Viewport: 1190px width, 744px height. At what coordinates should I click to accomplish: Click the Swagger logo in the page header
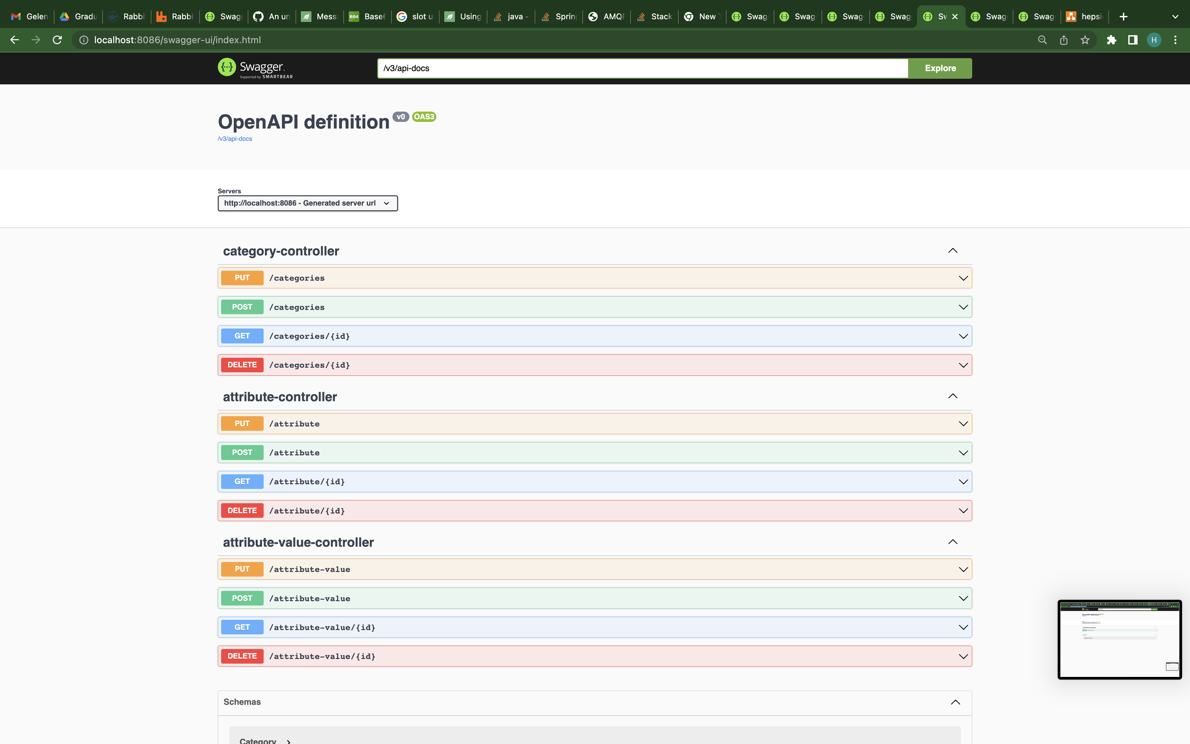[253, 68]
